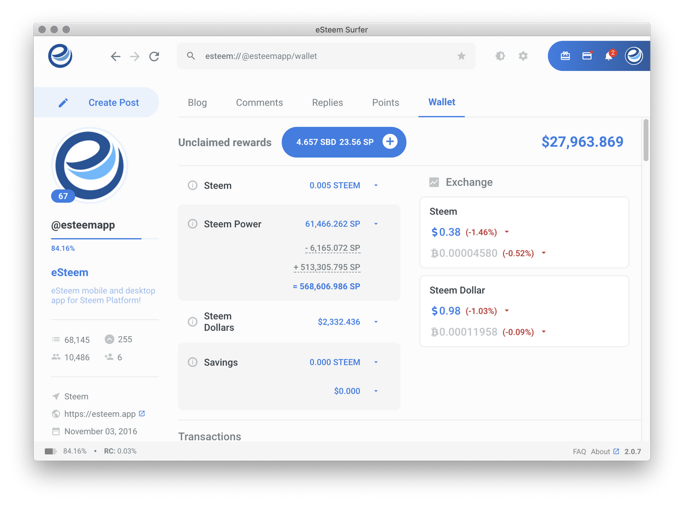
Task: Click the About external link icon
Action: [616, 451]
